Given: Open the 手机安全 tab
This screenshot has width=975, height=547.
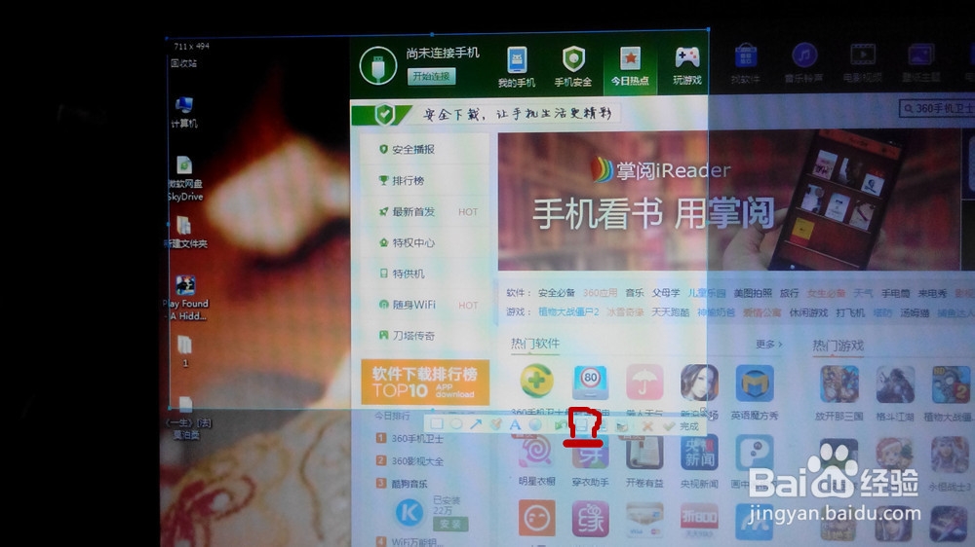Looking at the screenshot, I should coord(572,66).
